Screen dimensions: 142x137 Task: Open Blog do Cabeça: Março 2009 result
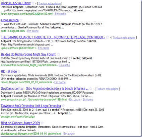tap(20, 123)
